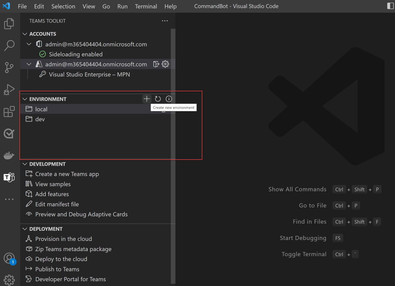Click the environment info icon

(x=169, y=99)
